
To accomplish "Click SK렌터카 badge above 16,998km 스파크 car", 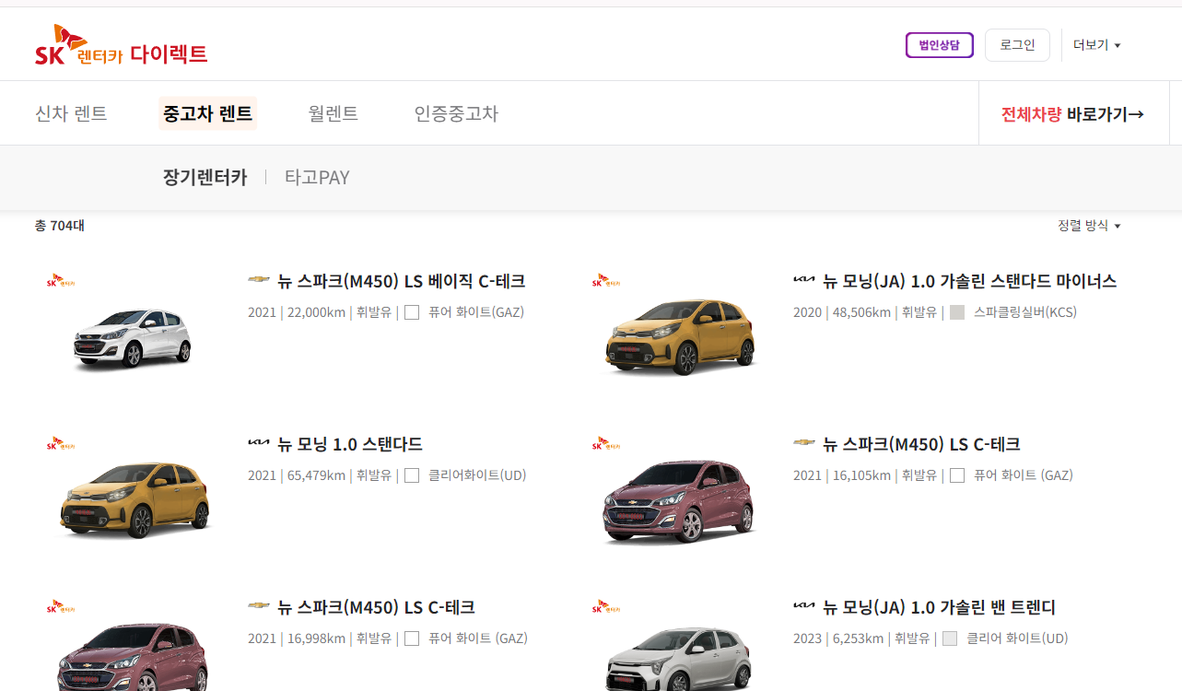I will 60,606.
